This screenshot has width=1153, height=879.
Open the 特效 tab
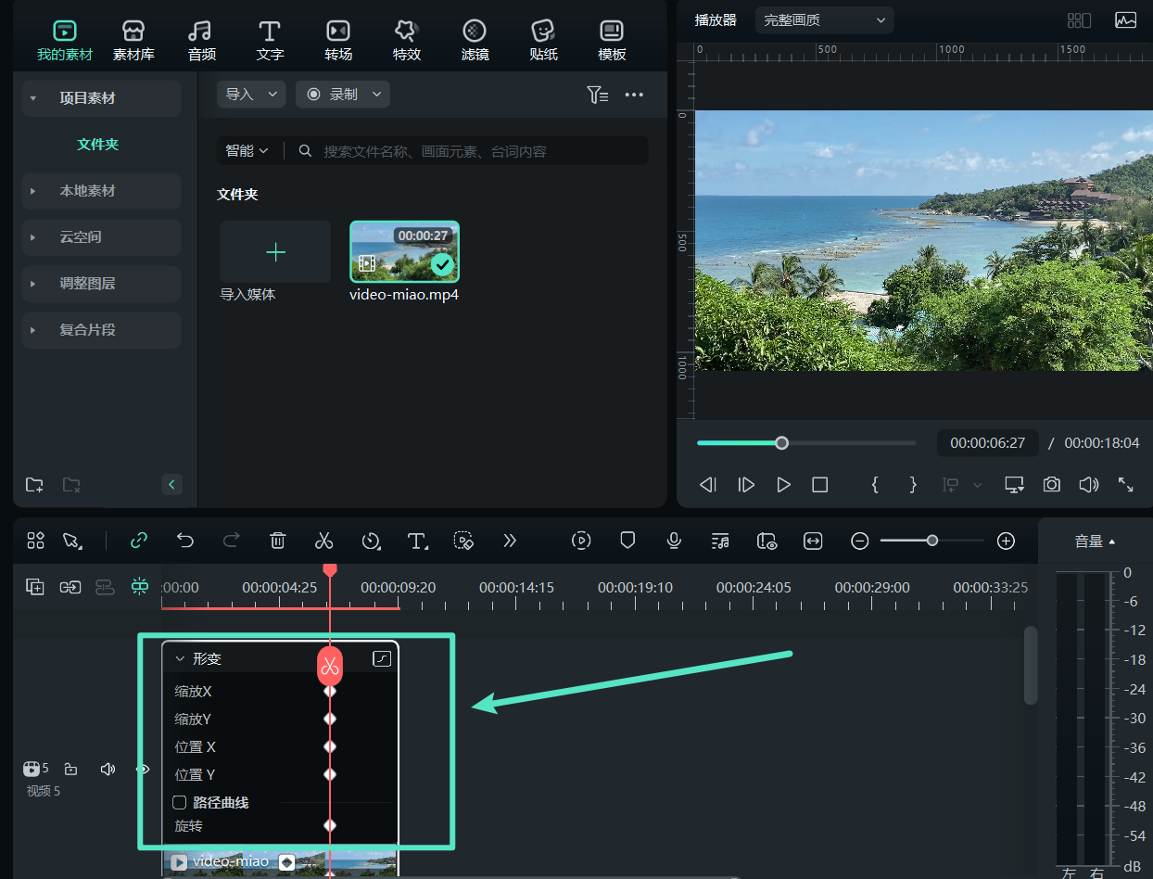click(x=407, y=40)
